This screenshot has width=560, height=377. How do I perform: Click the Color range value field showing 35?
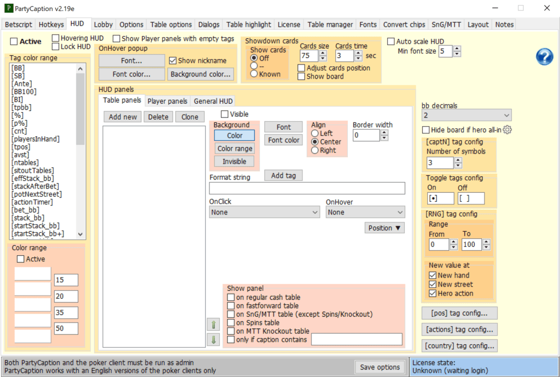66,313
